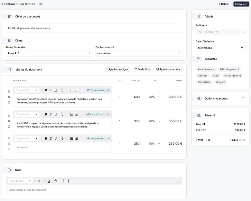The image size is (251, 201).
Task: Open the Contact associé dropdown showing Hanna Hahn
Action: click(139, 53)
